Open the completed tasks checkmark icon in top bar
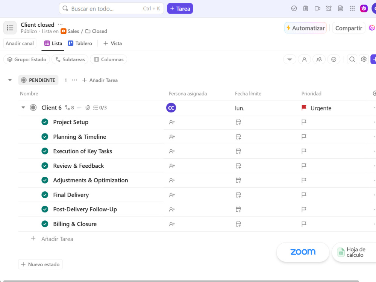Image resolution: width=376 pixels, height=282 pixels. click(294, 9)
